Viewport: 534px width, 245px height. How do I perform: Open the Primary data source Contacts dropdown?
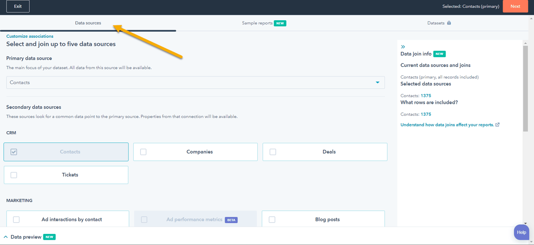pyautogui.click(x=195, y=82)
